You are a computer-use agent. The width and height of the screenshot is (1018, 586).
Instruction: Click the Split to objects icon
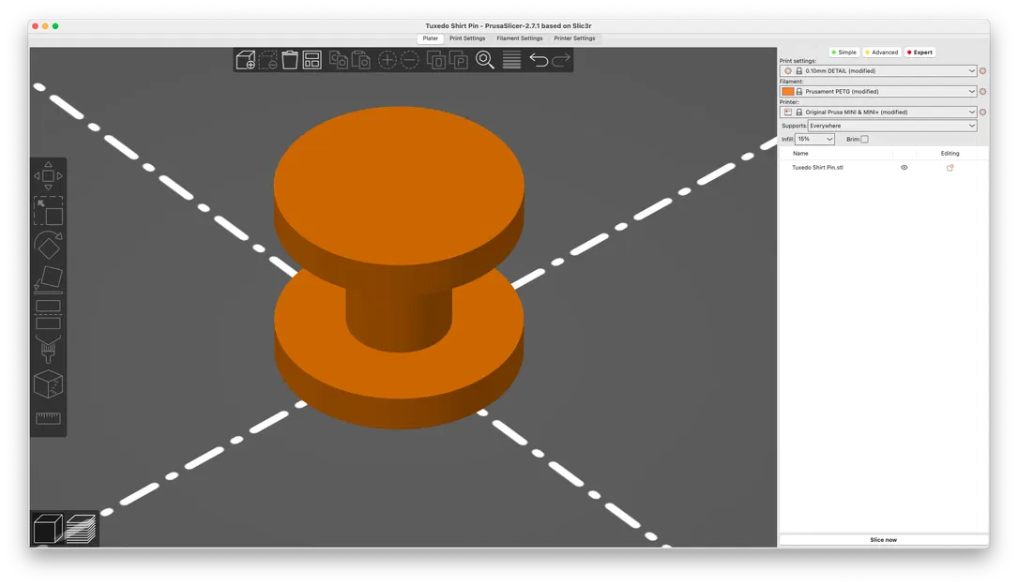[435, 60]
